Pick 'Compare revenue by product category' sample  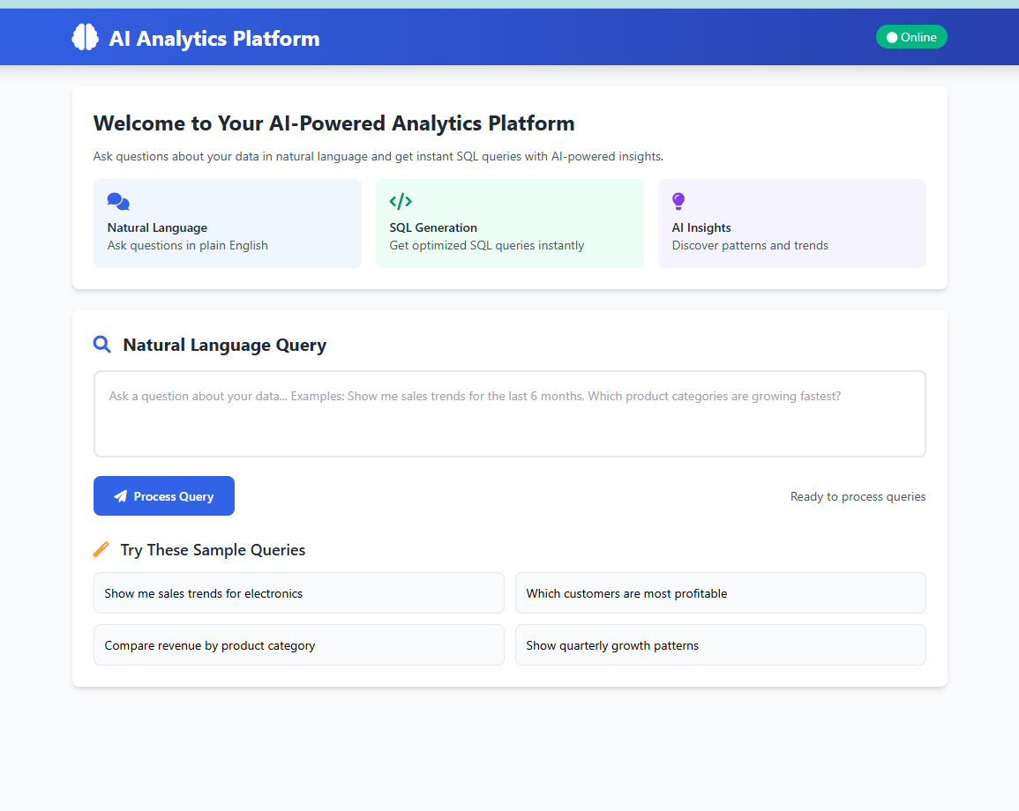click(298, 645)
